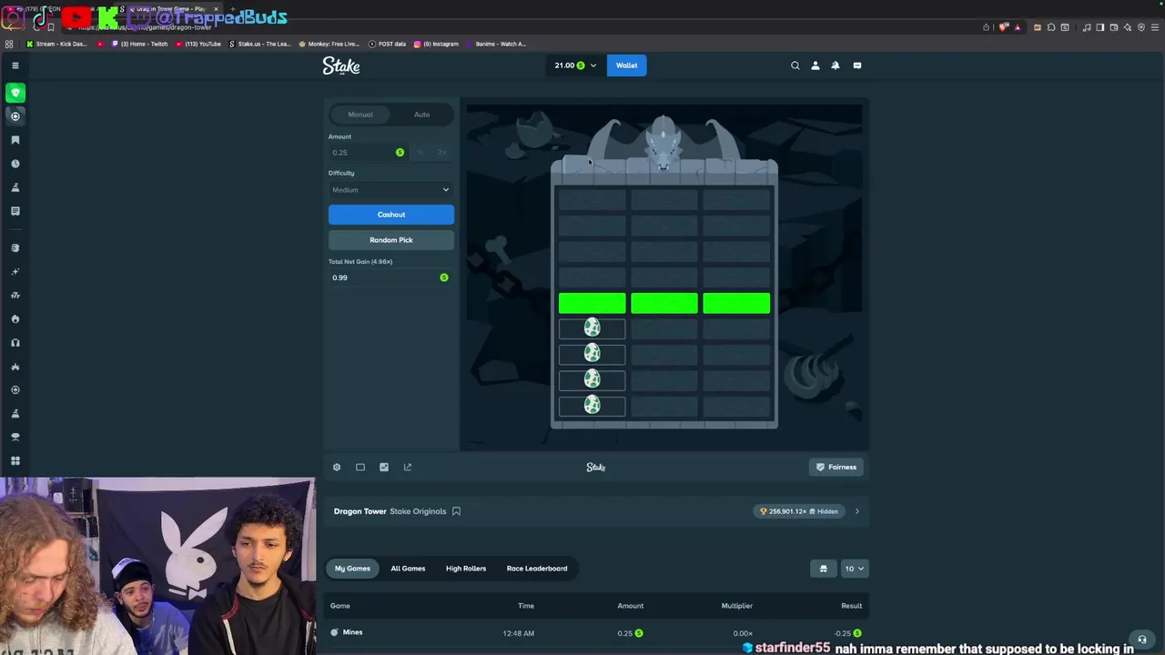Click the green shield icon in sidebar
Screen dimensions: 1165x655
pos(15,93)
